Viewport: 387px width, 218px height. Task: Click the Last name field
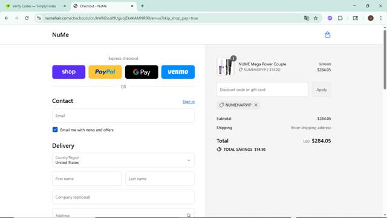click(160, 179)
